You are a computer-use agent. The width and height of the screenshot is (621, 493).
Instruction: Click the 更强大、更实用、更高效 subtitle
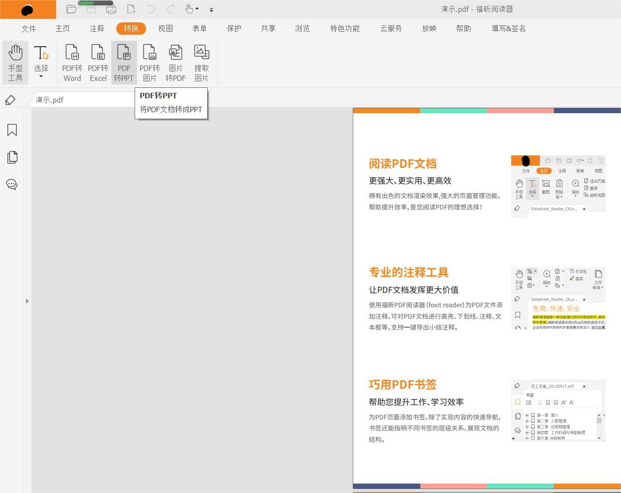click(x=410, y=181)
